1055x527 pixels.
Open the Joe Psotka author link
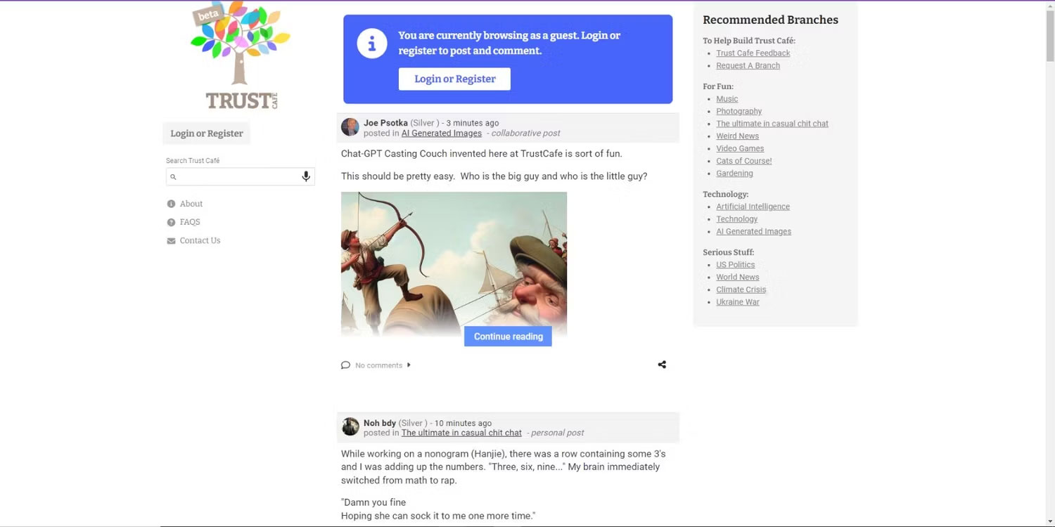[x=385, y=123]
